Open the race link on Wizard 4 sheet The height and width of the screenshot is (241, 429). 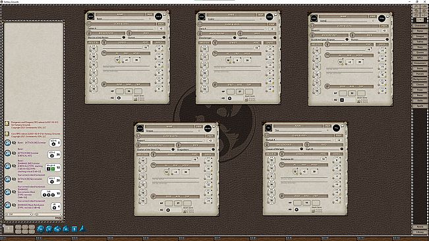pyautogui.click(x=387, y=39)
